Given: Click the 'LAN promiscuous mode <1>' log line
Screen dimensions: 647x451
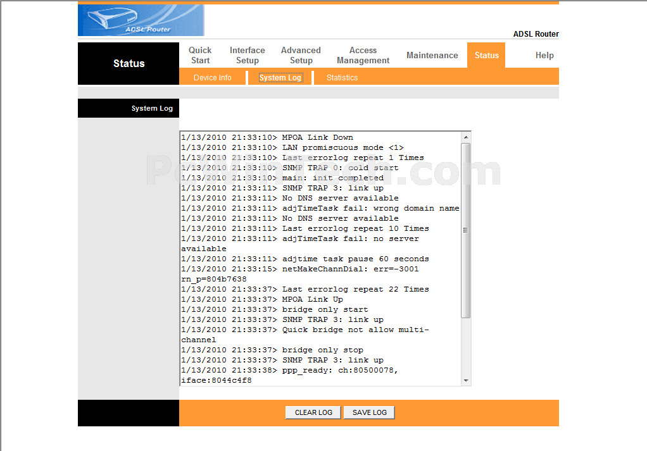Looking at the screenshot, I should click(292, 147).
